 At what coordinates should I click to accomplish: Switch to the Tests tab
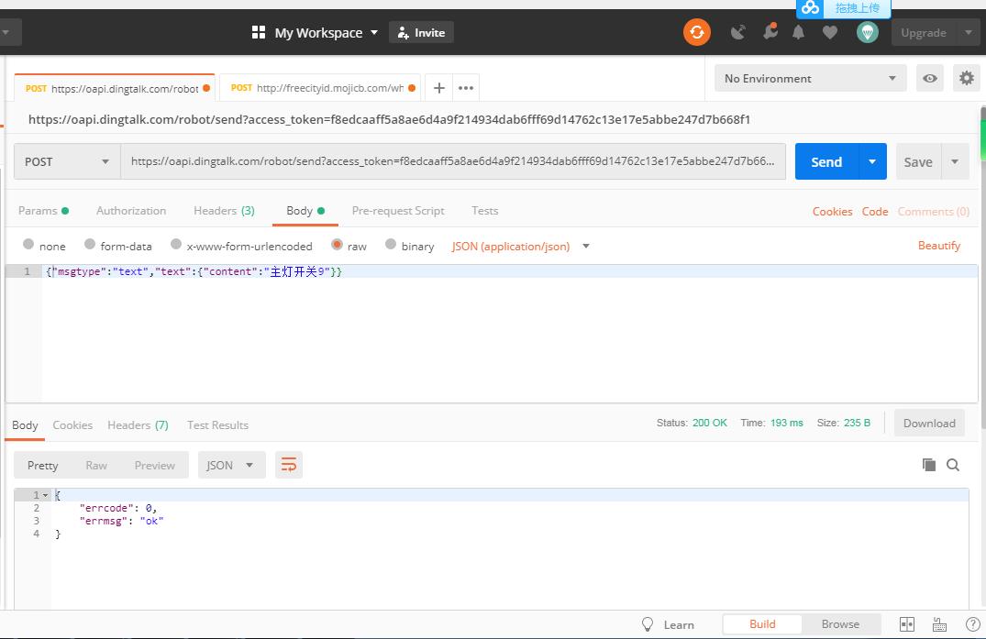pos(485,211)
